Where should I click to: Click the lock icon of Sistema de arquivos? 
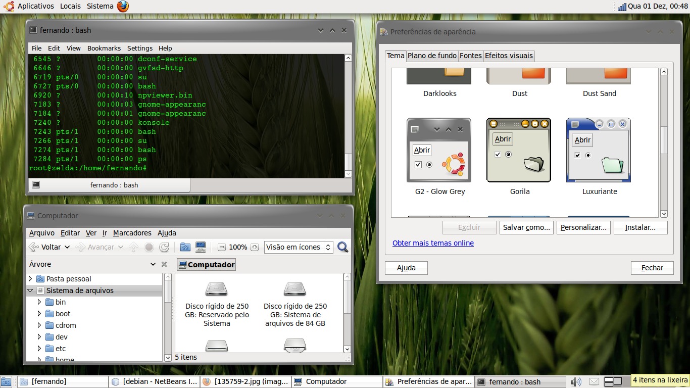tap(40, 290)
